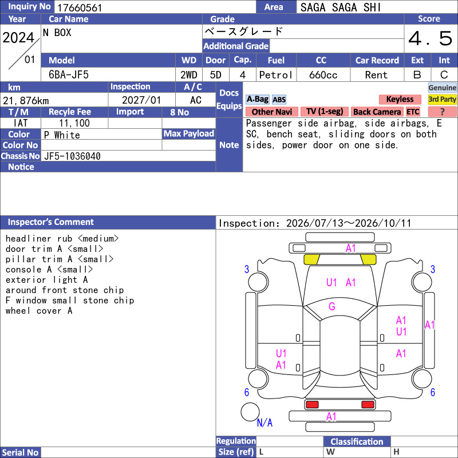The width and height of the screenshot is (458, 458).
Task: Select comment 'pillar trim A <small>'
Action: [60, 259]
